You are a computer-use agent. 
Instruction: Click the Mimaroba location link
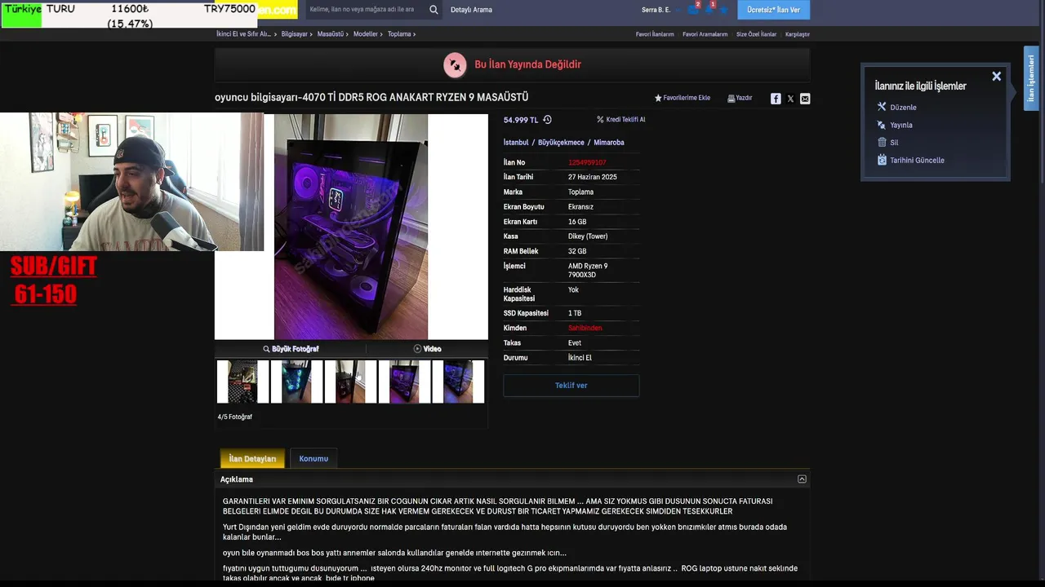pos(609,143)
